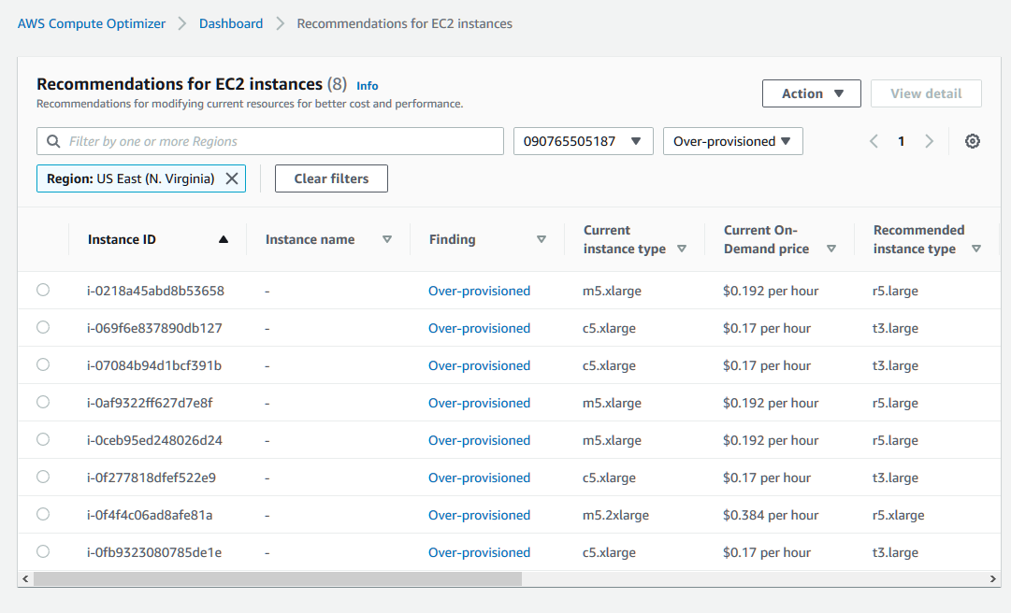Select instance i-0f4f4c06ad8afe81a's radio button
This screenshot has height=613, width=1011.
click(x=42, y=514)
